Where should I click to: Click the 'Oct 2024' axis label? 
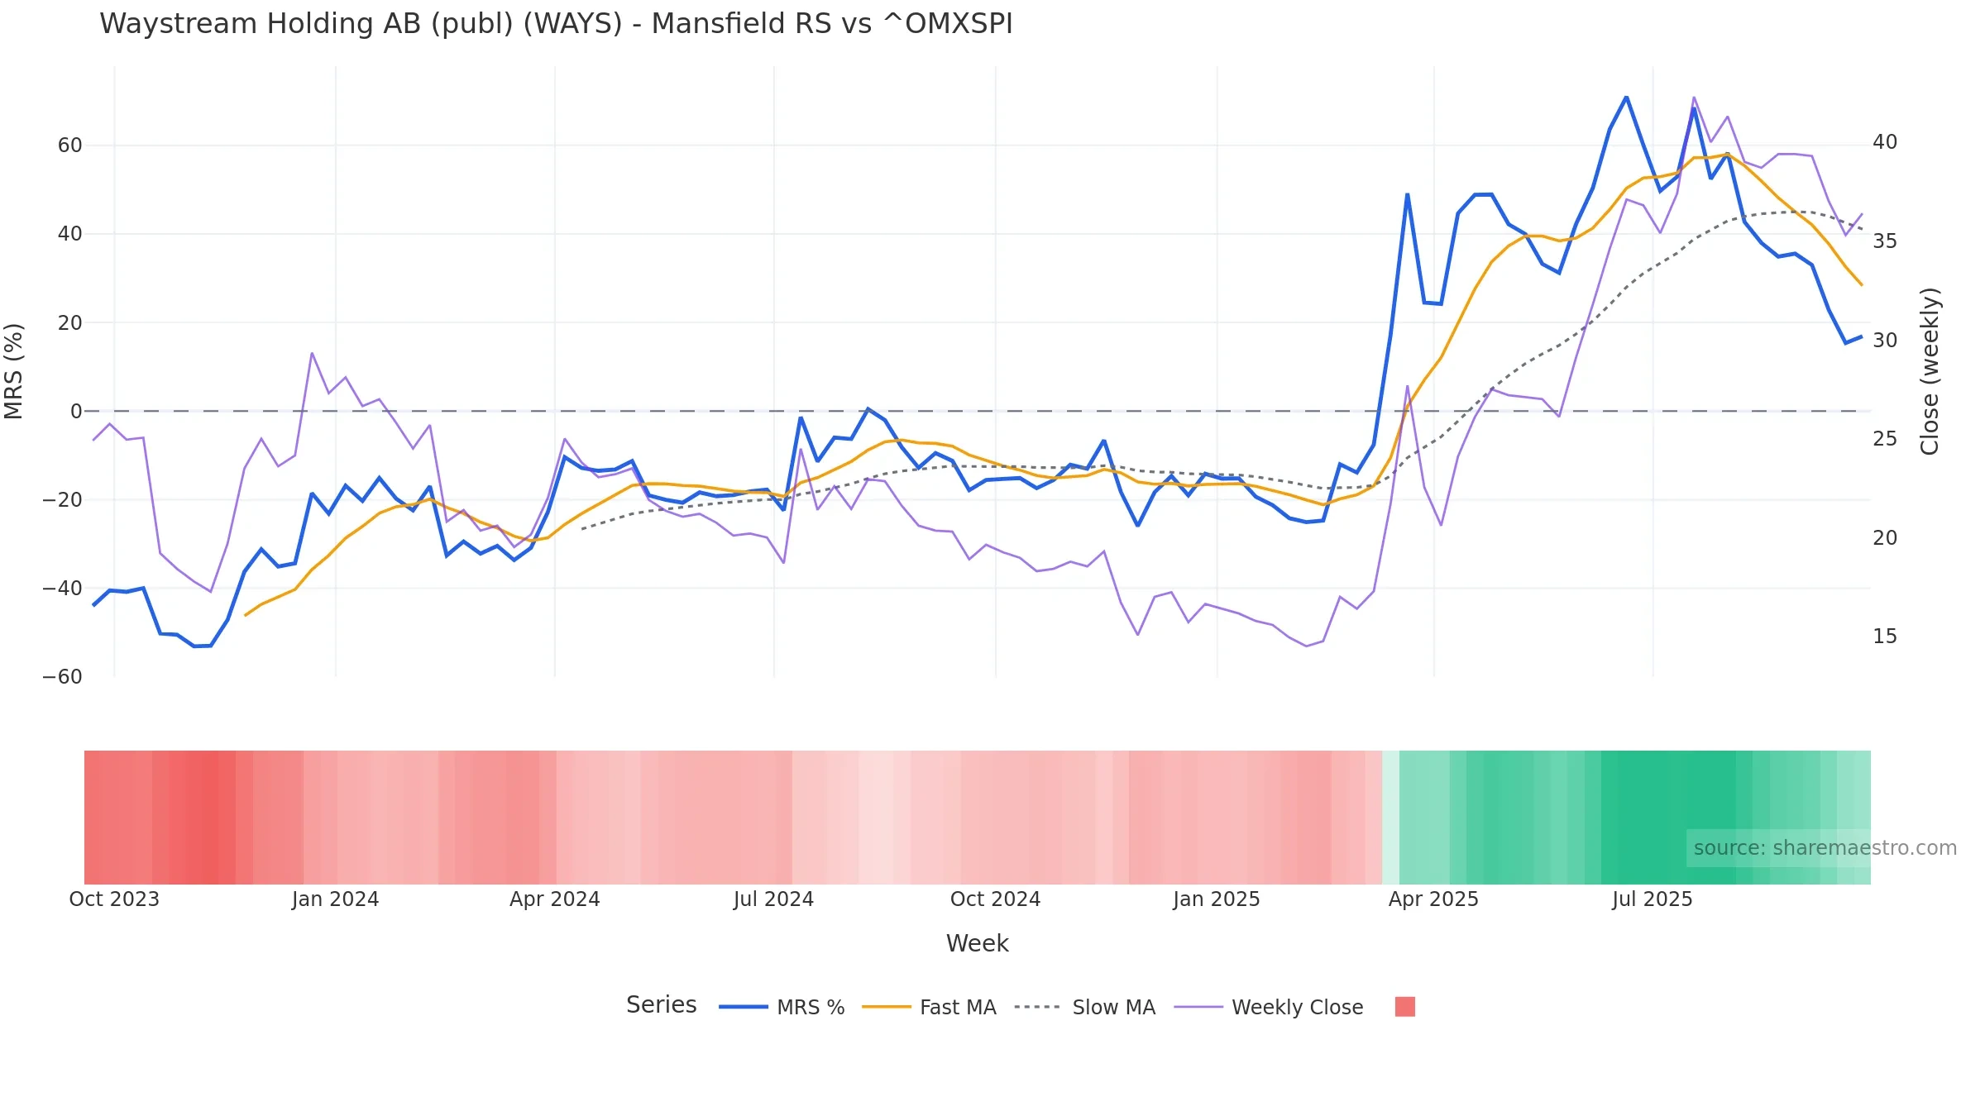(x=995, y=899)
